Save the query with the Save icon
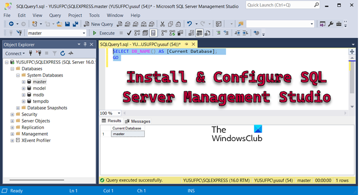This screenshot has height=195, width=359. pos(68,24)
